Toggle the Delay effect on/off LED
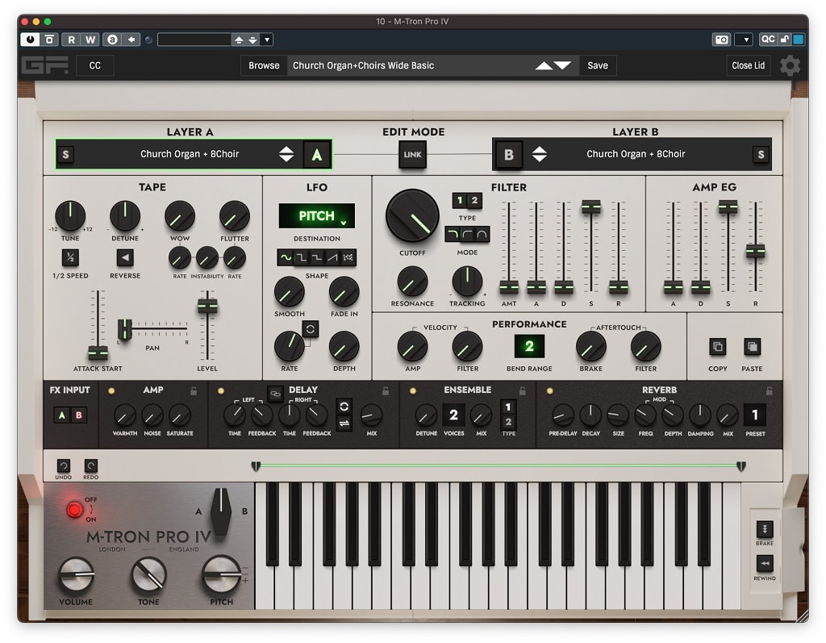 point(221,391)
